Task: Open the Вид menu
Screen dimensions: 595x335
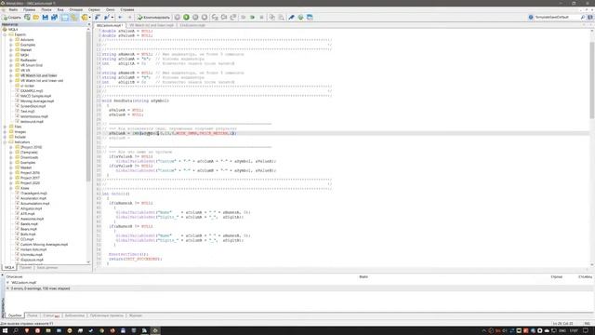Action: point(60,10)
